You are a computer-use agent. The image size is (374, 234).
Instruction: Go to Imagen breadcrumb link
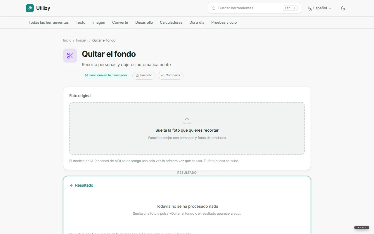(82, 40)
